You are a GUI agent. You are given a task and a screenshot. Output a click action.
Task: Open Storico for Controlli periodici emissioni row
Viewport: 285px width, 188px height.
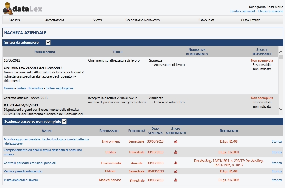[277, 163]
